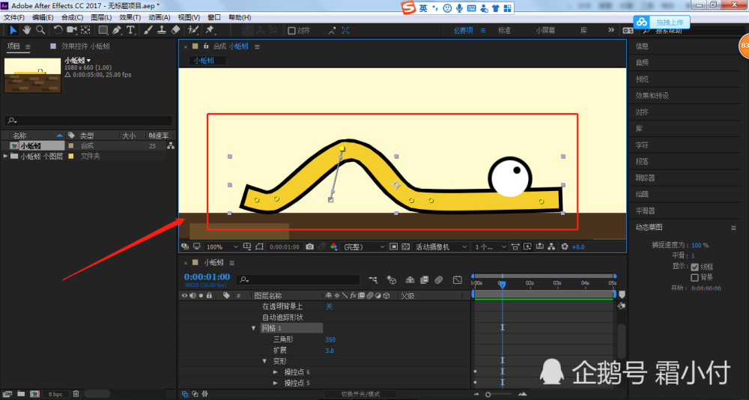Click the 8 bpc color depth button
This screenshot has width=749, height=400.
(55, 394)
